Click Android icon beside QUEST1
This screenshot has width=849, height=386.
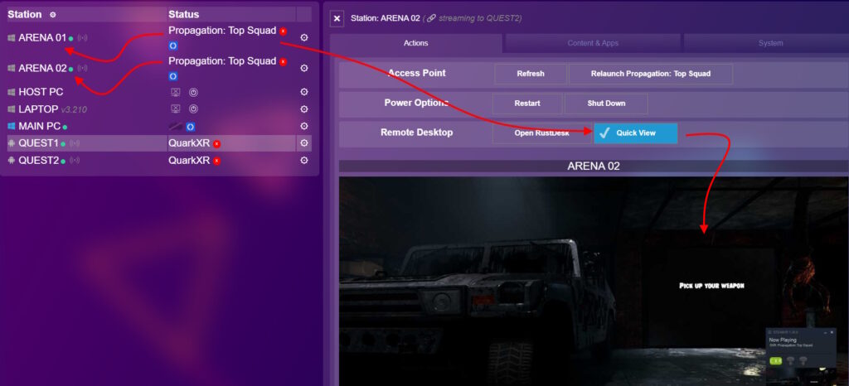(x=12, y=144)
